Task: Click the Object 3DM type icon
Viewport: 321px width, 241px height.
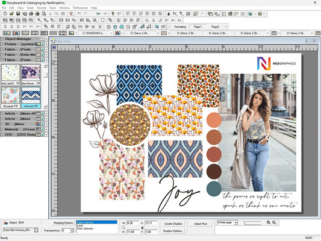Action: click(6, 223)
